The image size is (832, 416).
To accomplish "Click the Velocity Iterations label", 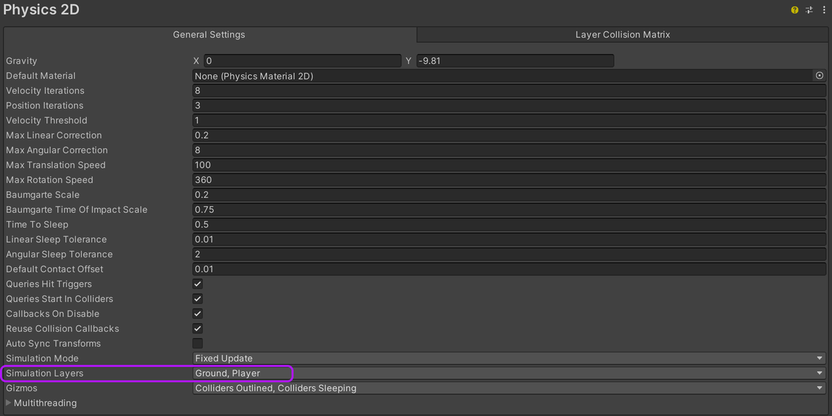I will click(x=45, y=91).
